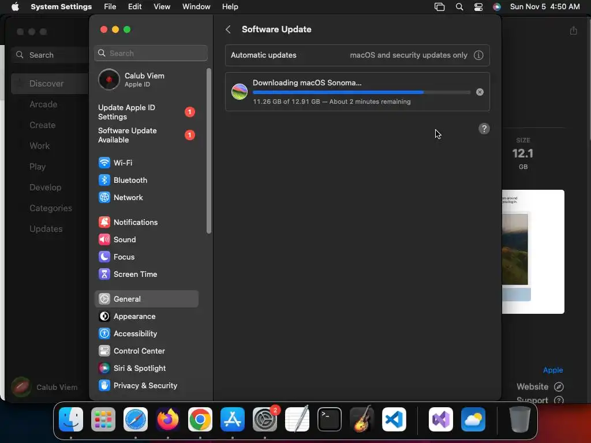Select Develop in App Store sidebar
591x443 pixels.
[45, 187]
